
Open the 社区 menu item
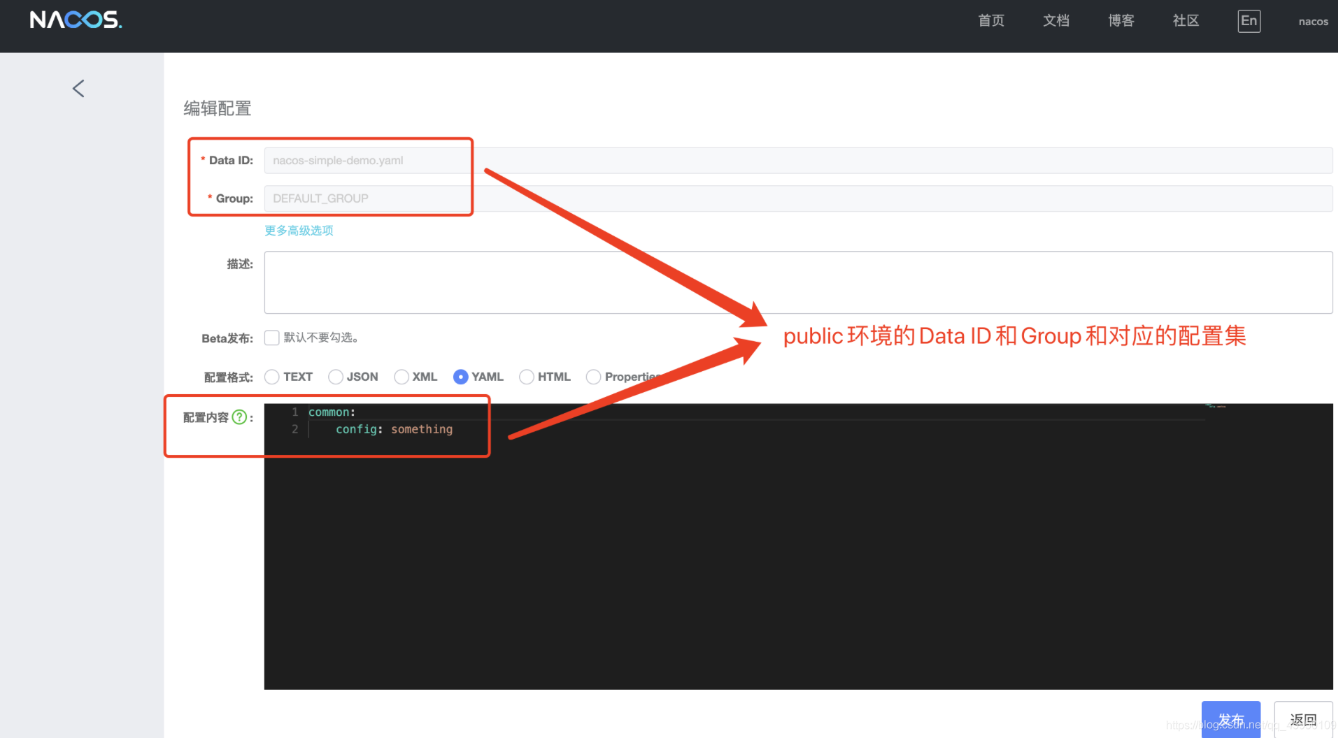pyautogui.click(x=1186, y=21)
